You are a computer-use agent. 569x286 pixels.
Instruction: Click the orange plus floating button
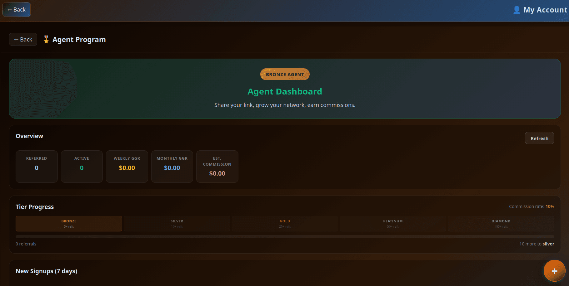tap(554, 271)
